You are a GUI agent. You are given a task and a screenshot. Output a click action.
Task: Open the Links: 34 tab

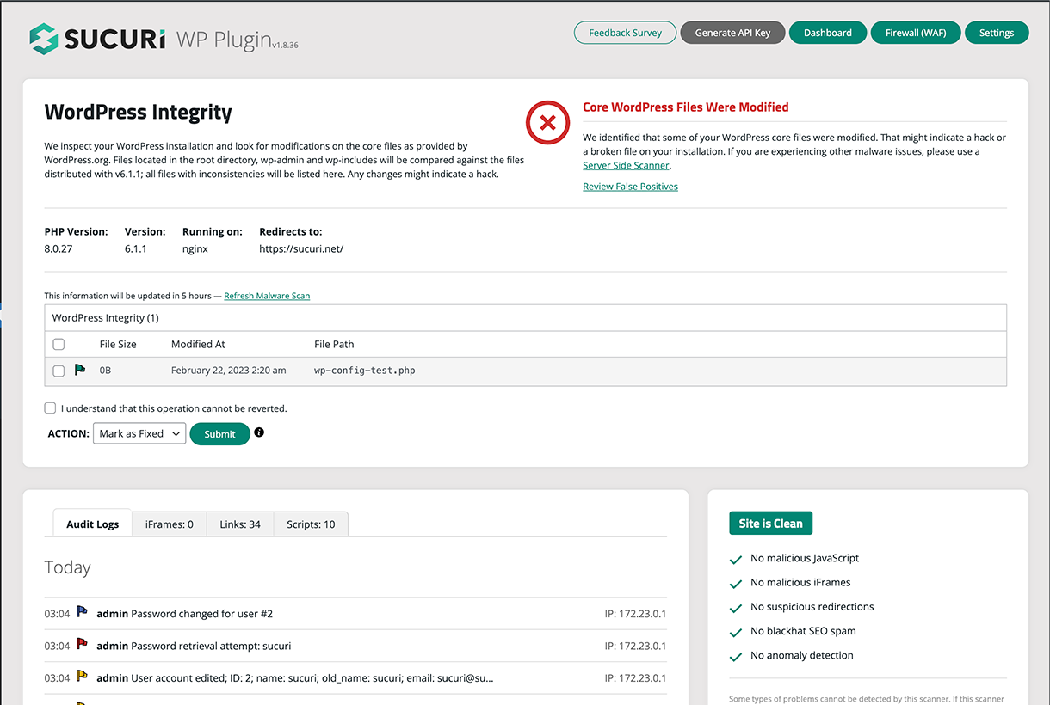[x=240, y=524]
